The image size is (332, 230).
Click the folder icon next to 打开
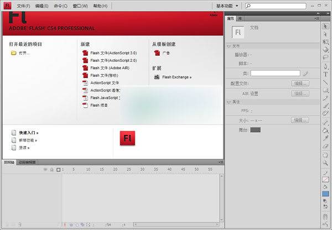coord(13,53)
